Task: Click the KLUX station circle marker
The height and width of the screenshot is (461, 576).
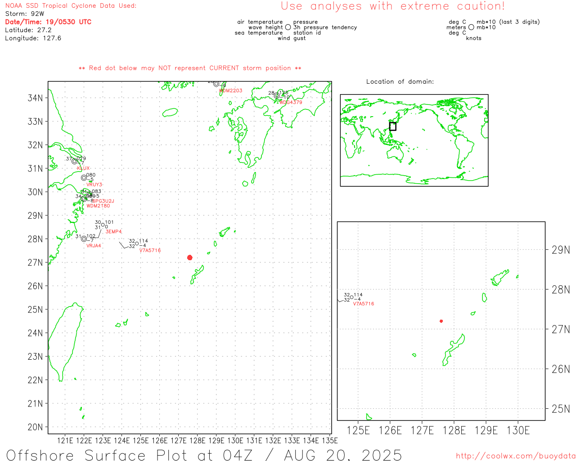Action: click(x=75, y=161)
